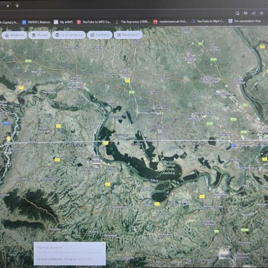The image size is (268, 268).
Task: Open the My eAMS bookmark
Action: (x=63, y=21)
